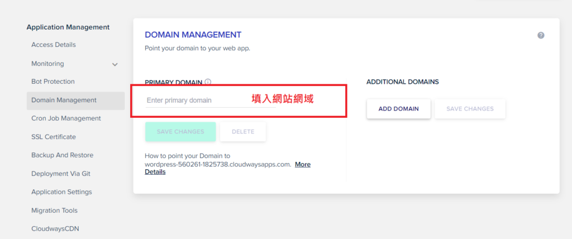Open Cron Job Management page
Image resolution: width=572 pixels, height=239 pixels.
pos(66,118)
